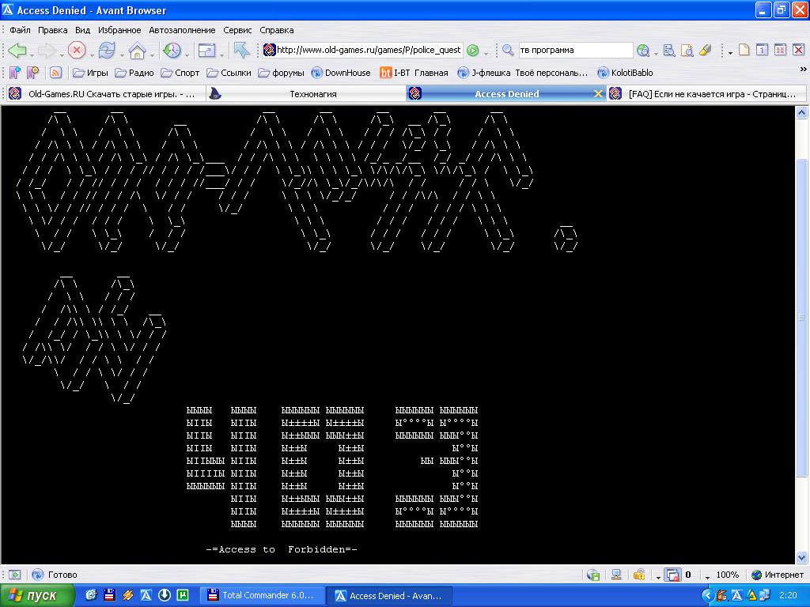
Task: Open the zoom 100% dropdown in status bar
Action: pyautogui.click(x=707, y=576)
